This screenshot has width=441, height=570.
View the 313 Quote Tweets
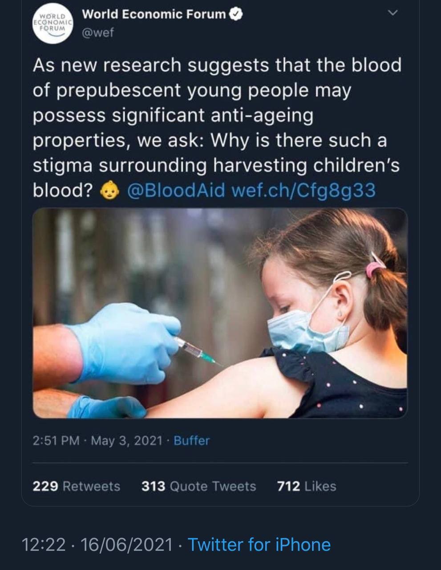pyautogui.click(x=198, y=486)
